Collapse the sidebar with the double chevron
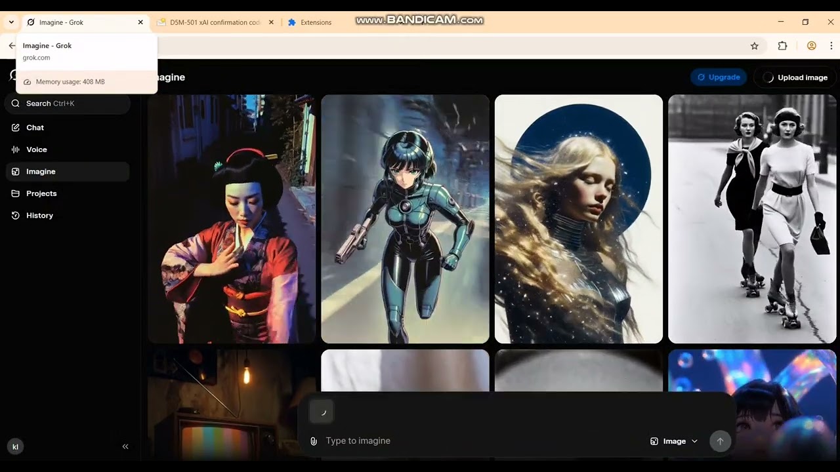Screen dimensions: 840x472 tap(125, 446)
